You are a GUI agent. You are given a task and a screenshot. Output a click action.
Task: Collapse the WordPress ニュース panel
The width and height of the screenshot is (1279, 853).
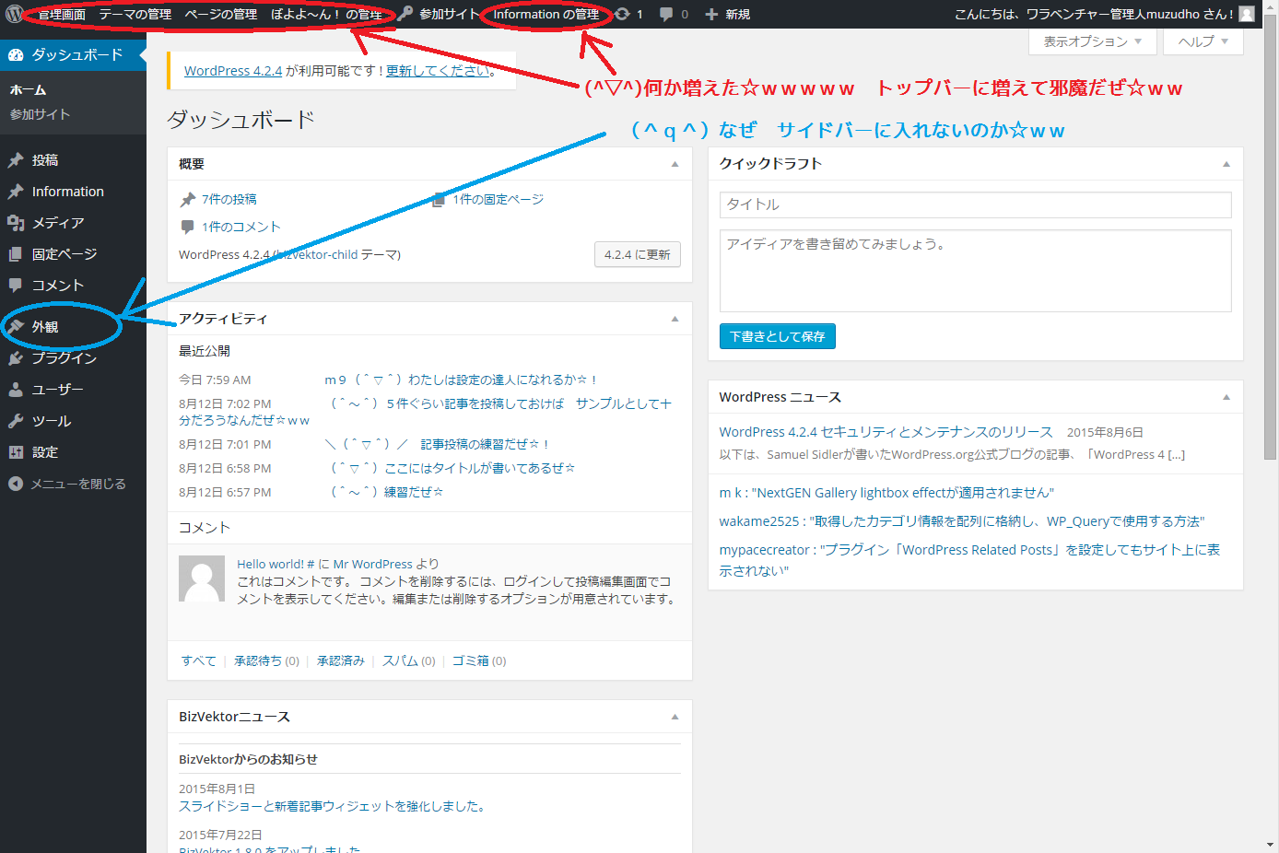(1226, 397)
